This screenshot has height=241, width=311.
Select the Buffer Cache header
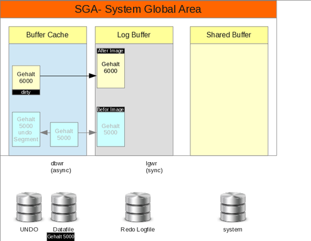(48, 35)
